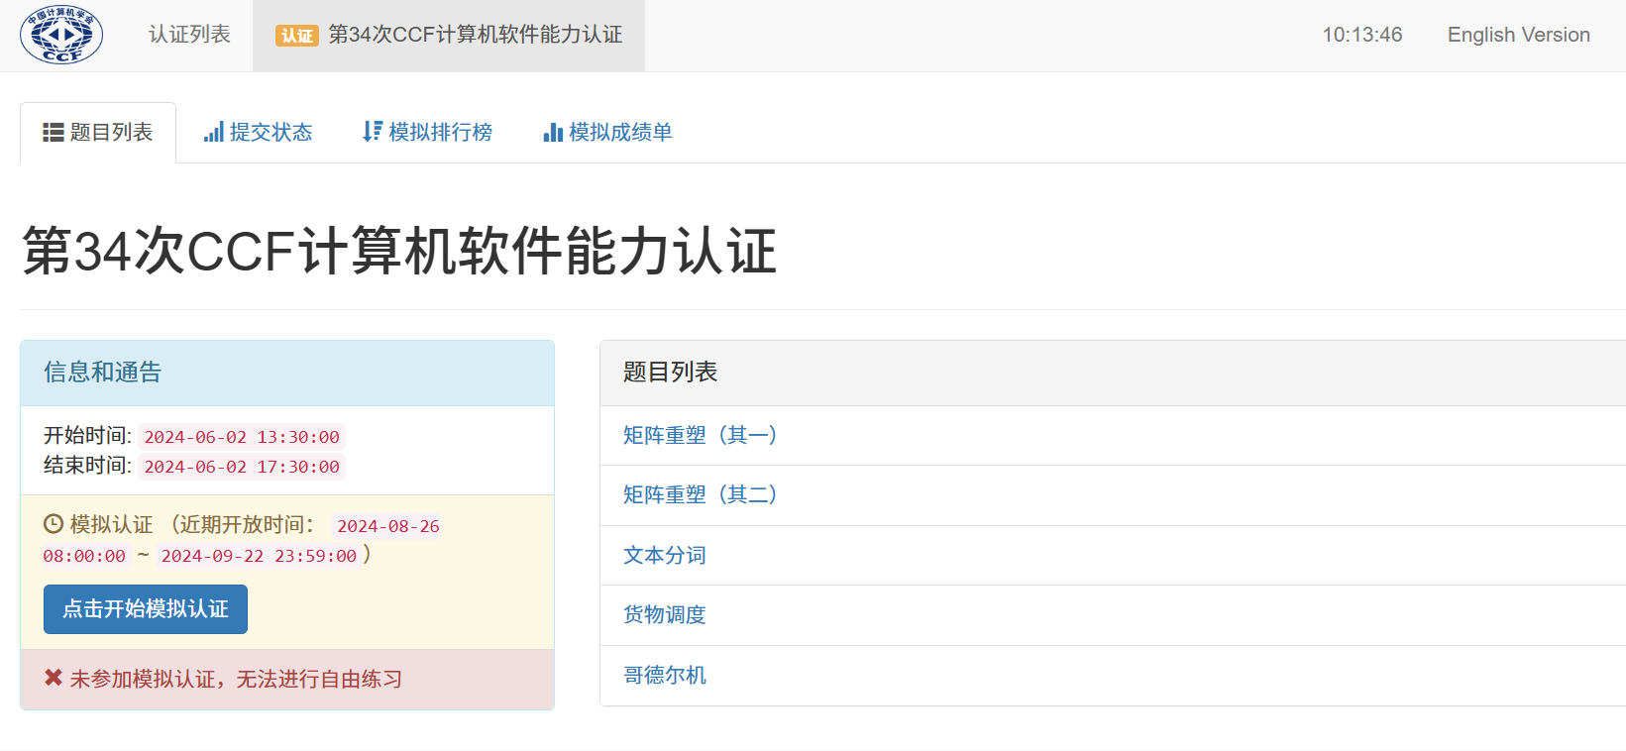The height and width of the screenshot is (751, 1626).
Task: Open the 模拟排行榜 tab
Action: click(x=427, y=133)
